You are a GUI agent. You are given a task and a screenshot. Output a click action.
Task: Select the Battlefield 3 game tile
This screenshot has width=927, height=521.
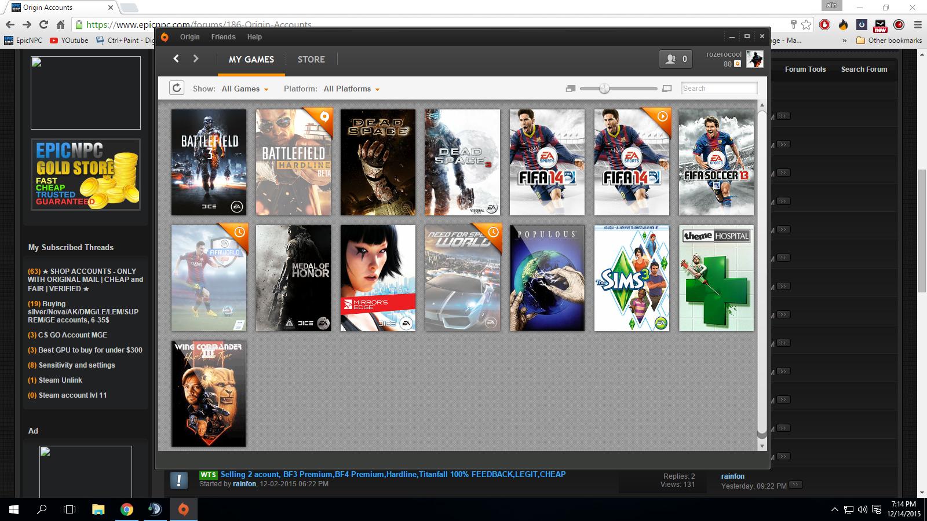point(209,162)
